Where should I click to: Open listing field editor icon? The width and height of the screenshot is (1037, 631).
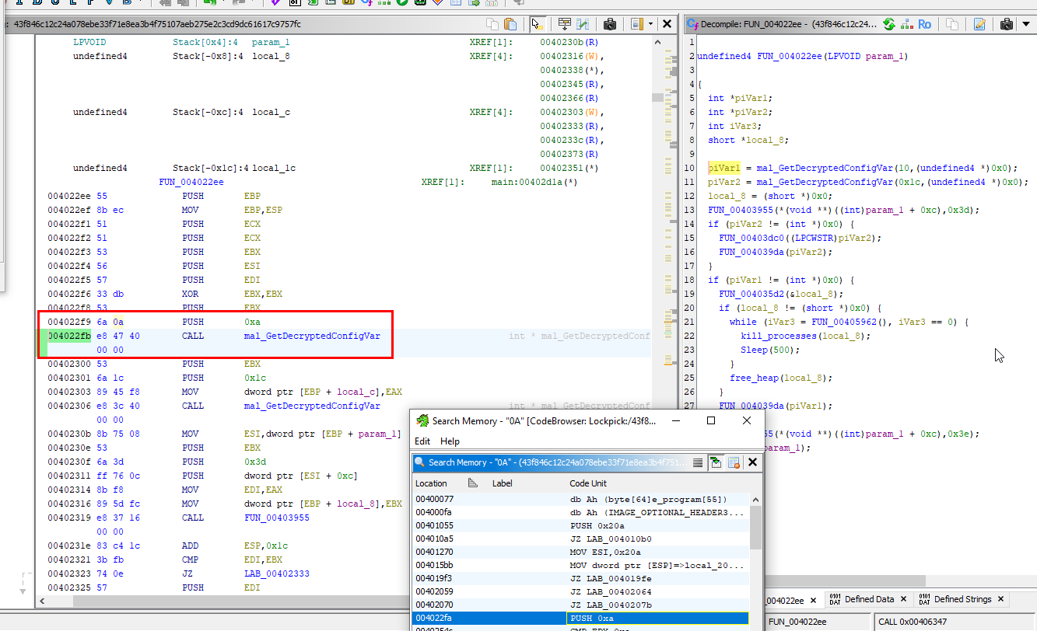coord(565,24)
